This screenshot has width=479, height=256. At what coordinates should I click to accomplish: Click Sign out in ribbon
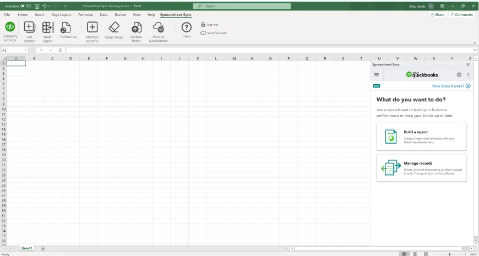click(209, 25)
